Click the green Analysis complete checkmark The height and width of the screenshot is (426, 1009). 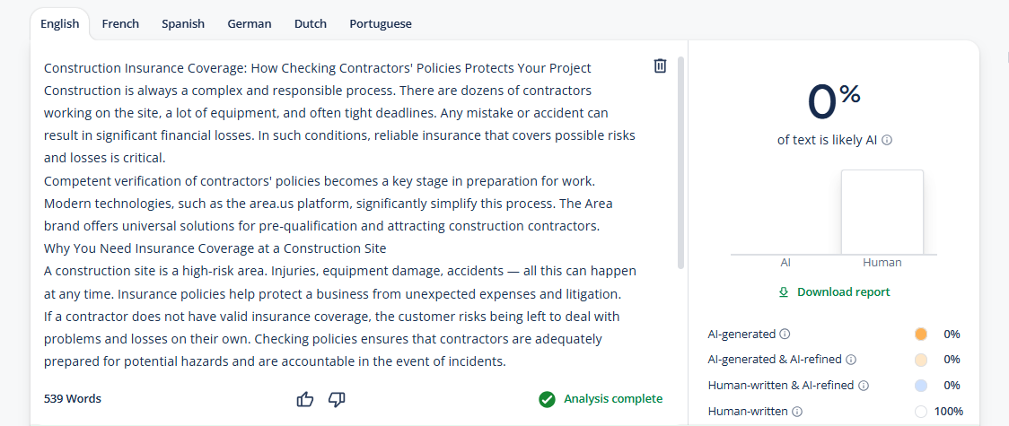coord(547,399)
